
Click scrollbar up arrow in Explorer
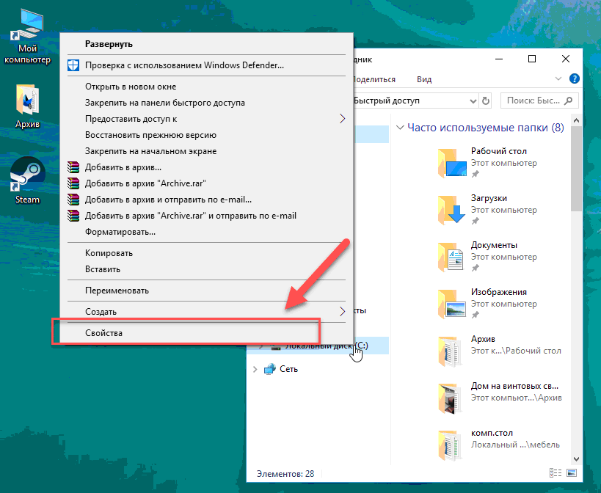coord(576,120)
